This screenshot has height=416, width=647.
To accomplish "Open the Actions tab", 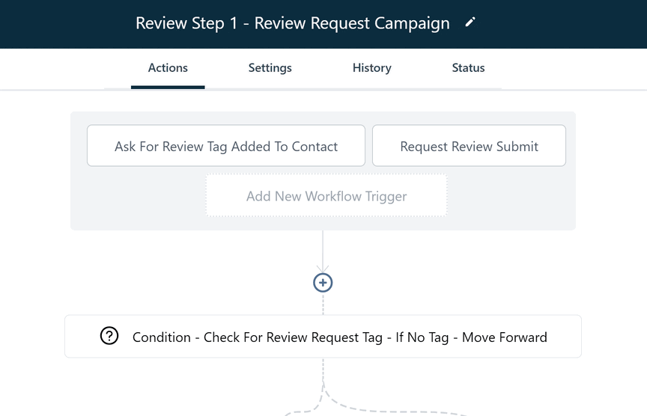I will pyautogui.click(x=168, y=68).
